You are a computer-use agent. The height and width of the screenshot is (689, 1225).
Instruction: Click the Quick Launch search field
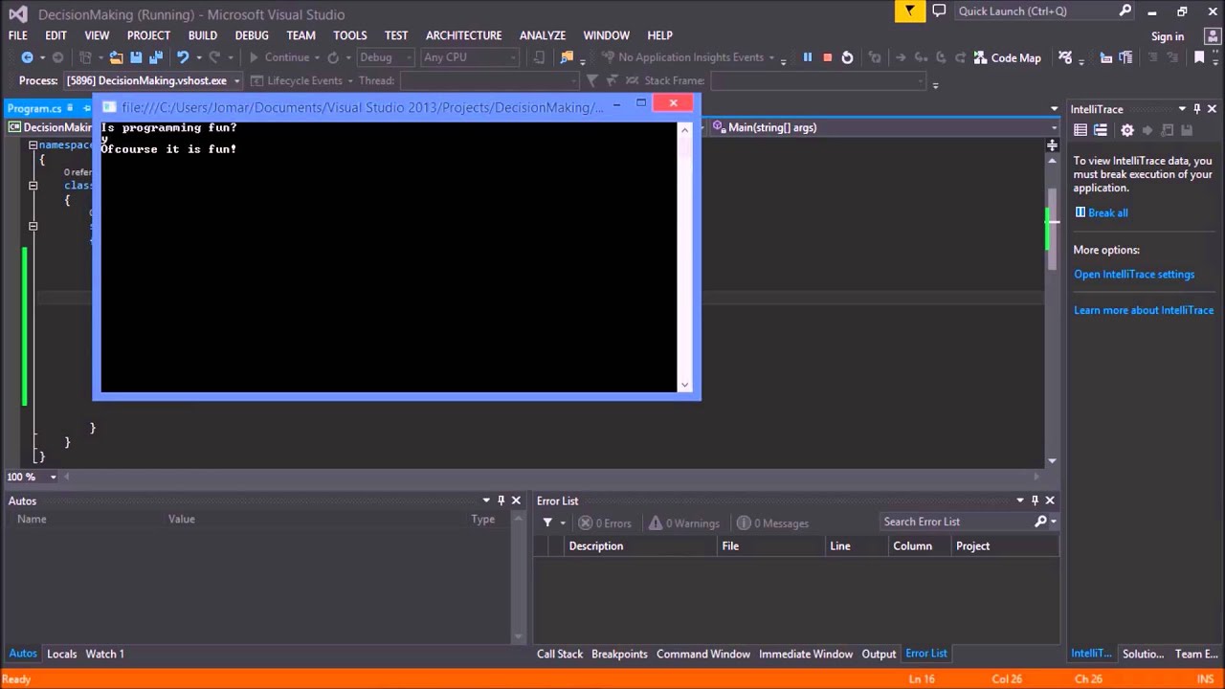pyautogui.click(x=1036, y=11)
